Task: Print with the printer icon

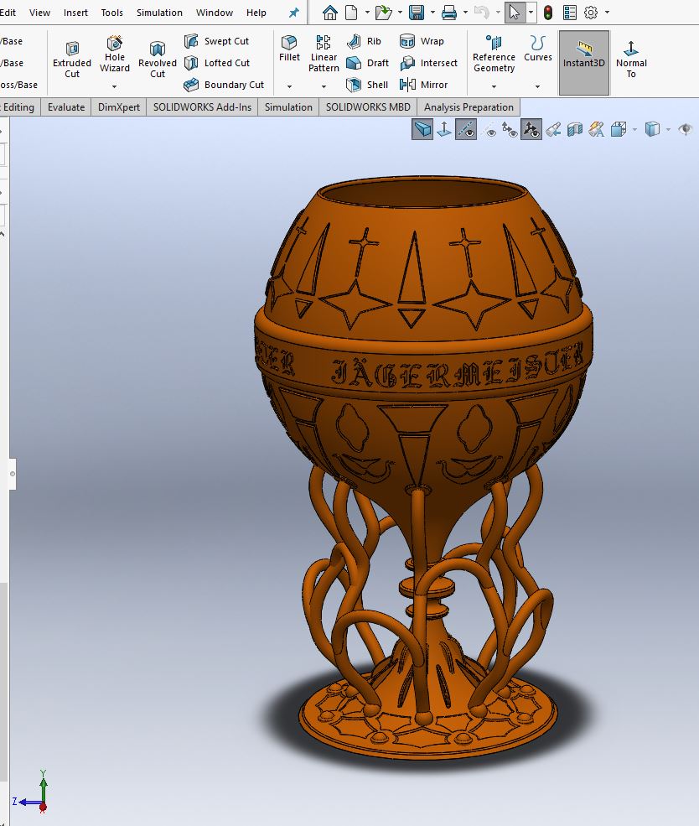Action: coord(449,12)
